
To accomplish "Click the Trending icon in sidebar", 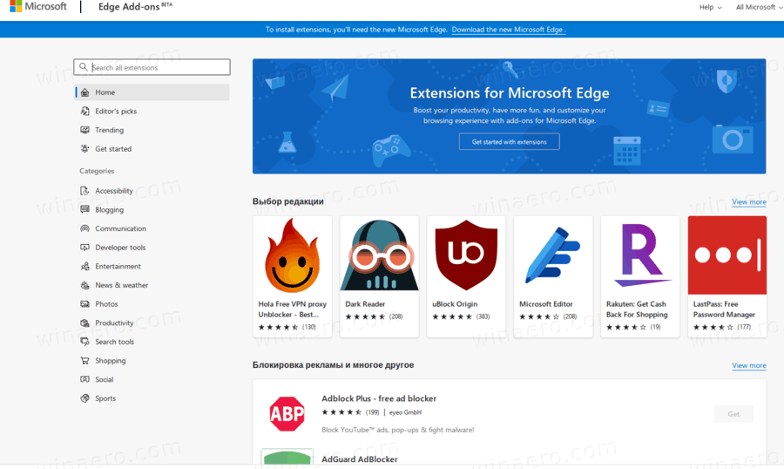I will [85, 130].
